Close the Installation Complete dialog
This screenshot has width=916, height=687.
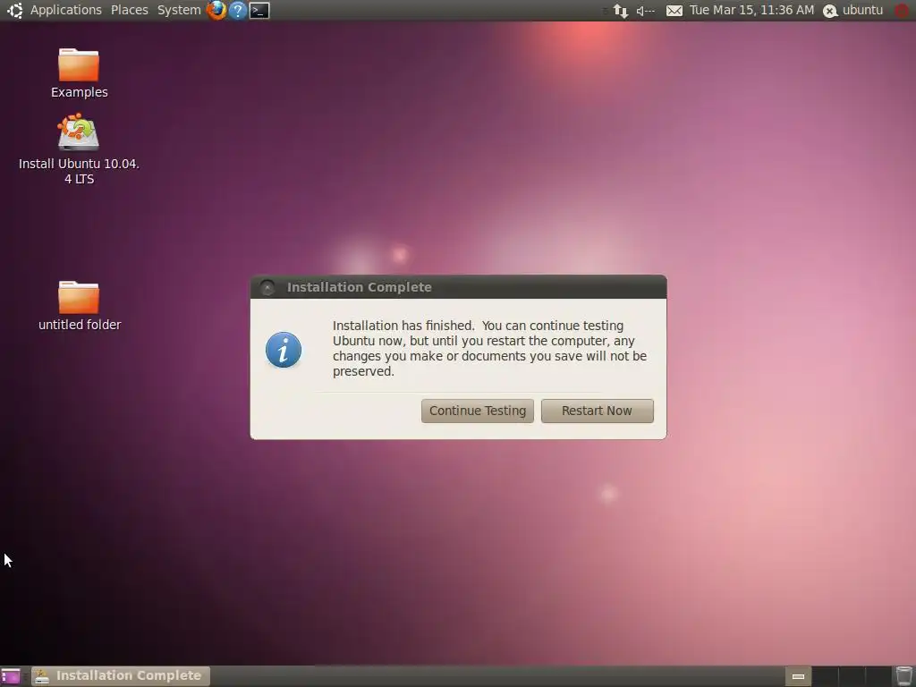click(x=267, y=287)
